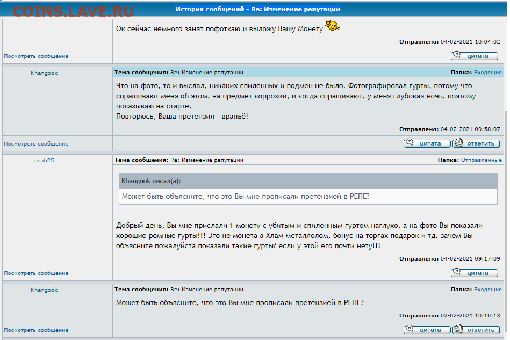Screen dimensions: 510x340
Task: Click the quoted text about претензией в РЕПЕ
Action: pos(246,197)
